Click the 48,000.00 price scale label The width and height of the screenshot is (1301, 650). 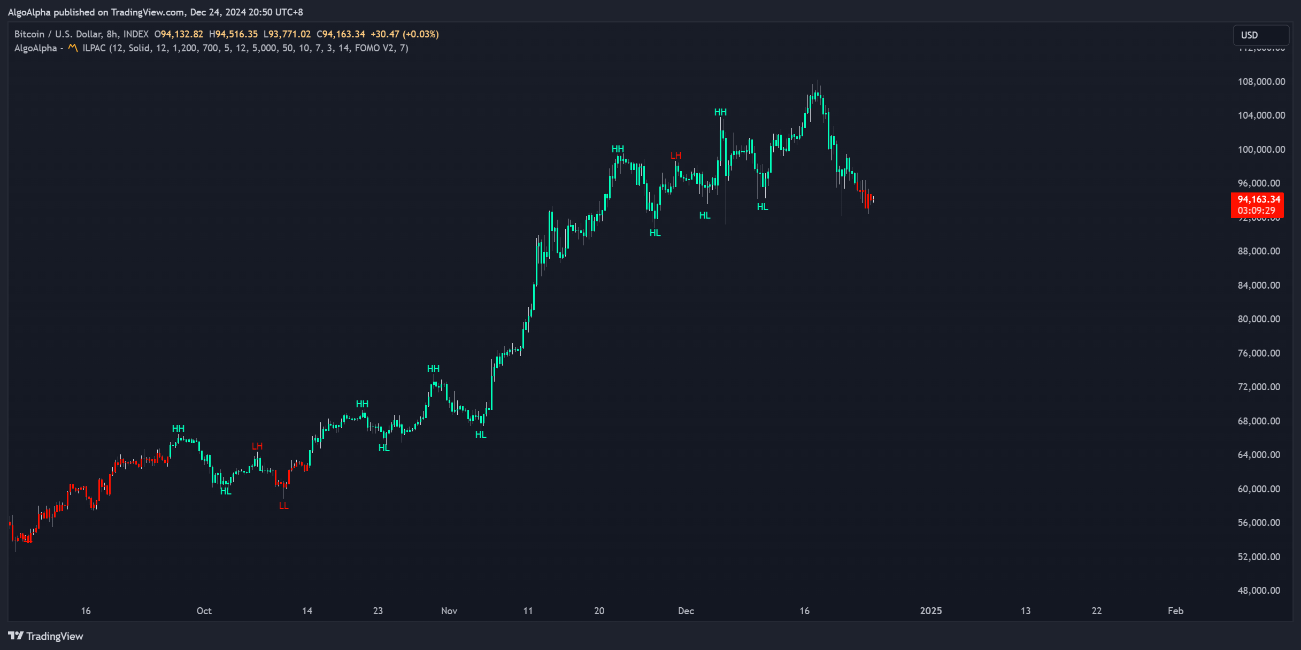click(x=1259, y=590)
